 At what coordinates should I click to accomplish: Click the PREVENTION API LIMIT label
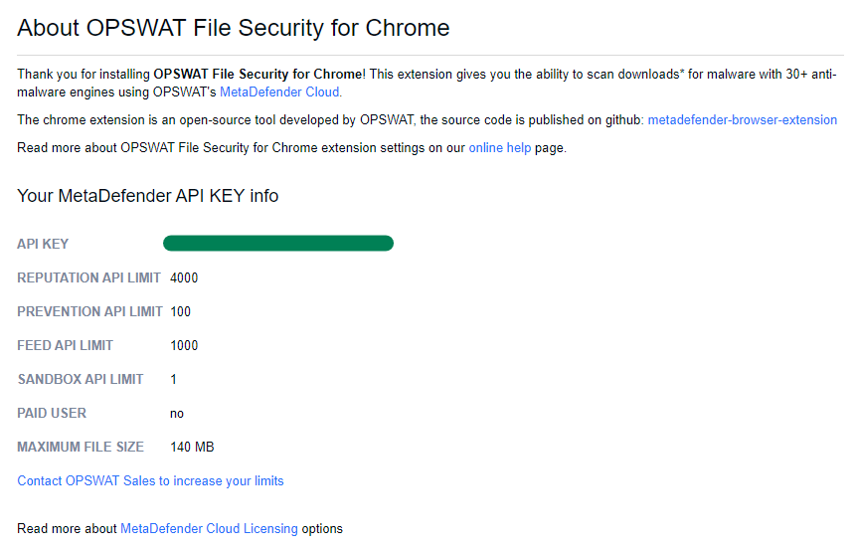pyautogui.click(x=89, y=311)
